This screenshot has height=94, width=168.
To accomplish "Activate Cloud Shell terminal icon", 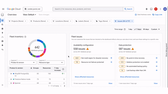I will coord(151,9).
